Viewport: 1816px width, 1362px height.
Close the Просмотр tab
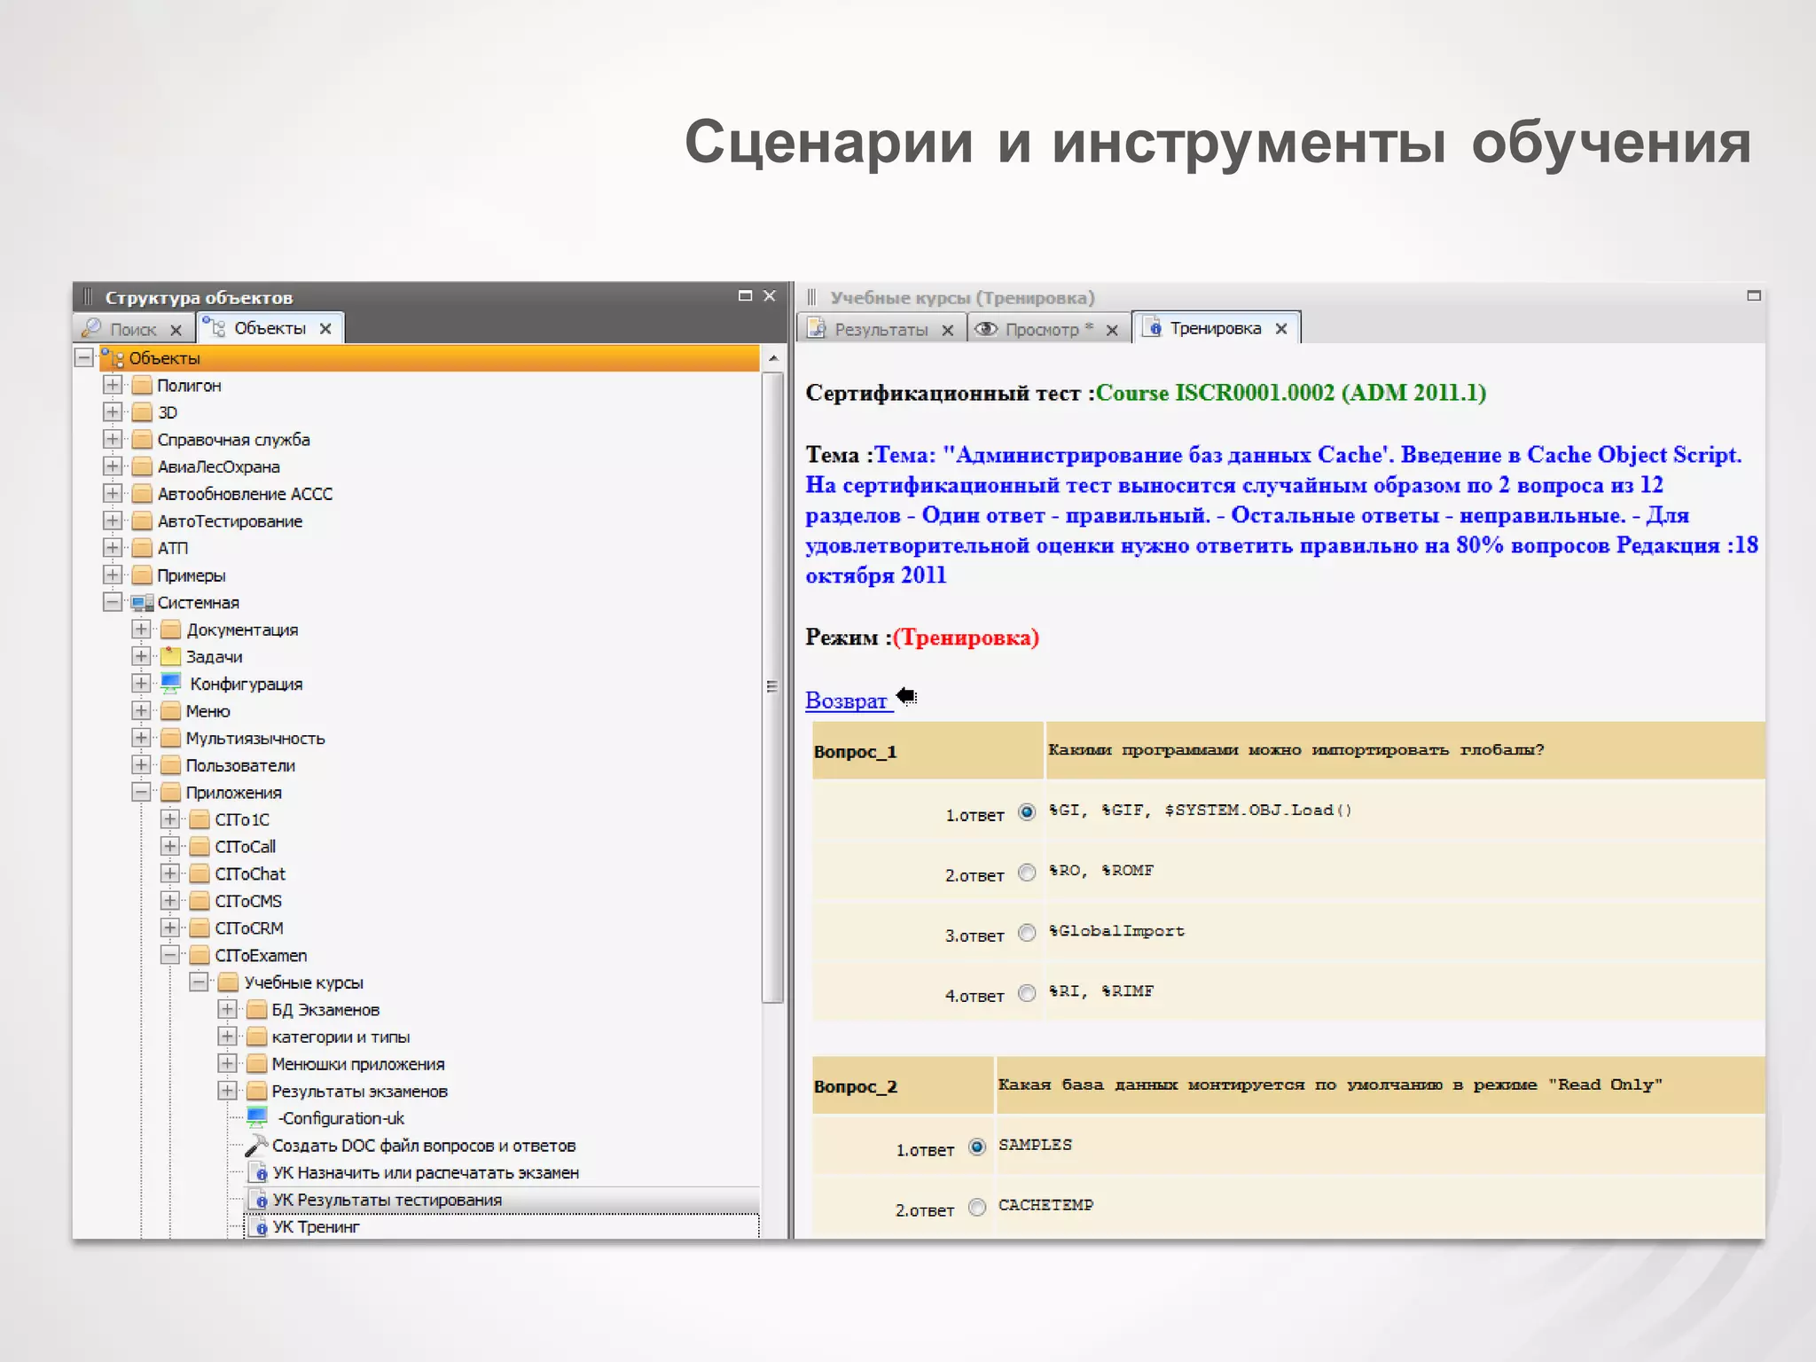pos(1112,330)
